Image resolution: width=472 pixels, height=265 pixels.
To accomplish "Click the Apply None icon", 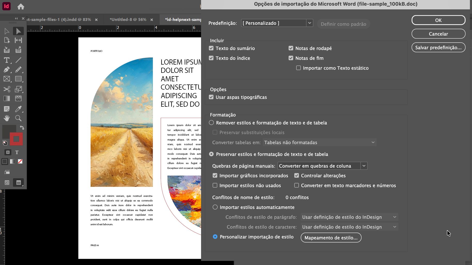I will [x=20, y=162].
